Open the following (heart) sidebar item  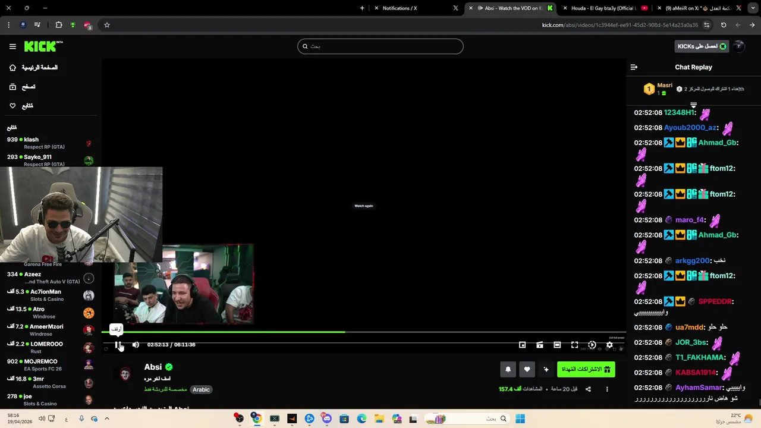pyautogui.click(x=21, y=106)
